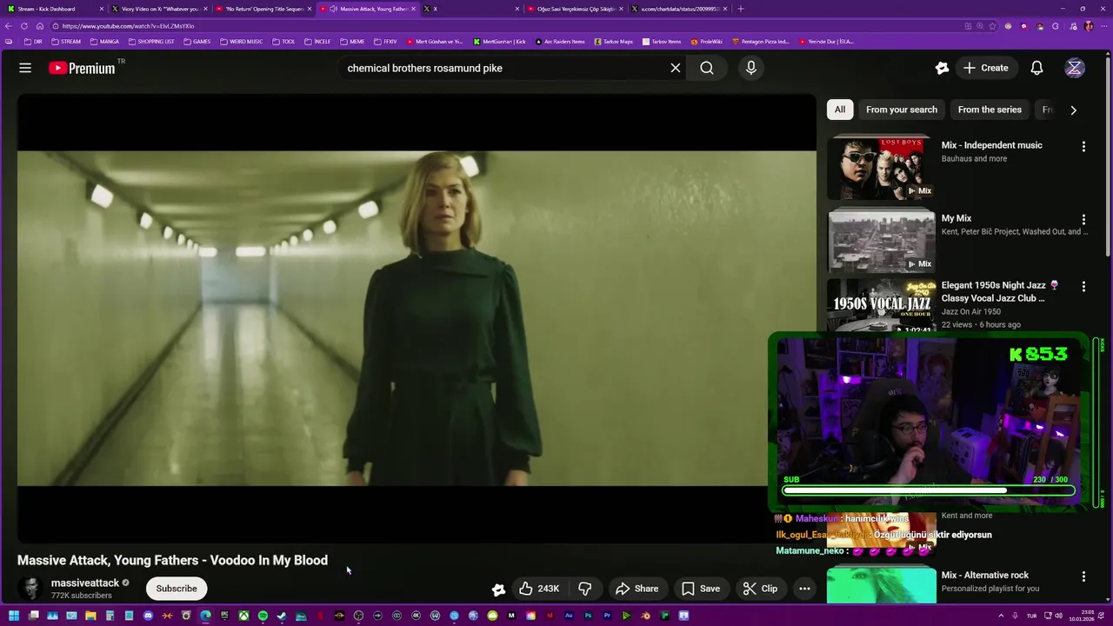Open the 1950s Vocal Jazz thumbnail
Image resolution: width=1113 pixels, height=626 pixels.
(881, 305)
